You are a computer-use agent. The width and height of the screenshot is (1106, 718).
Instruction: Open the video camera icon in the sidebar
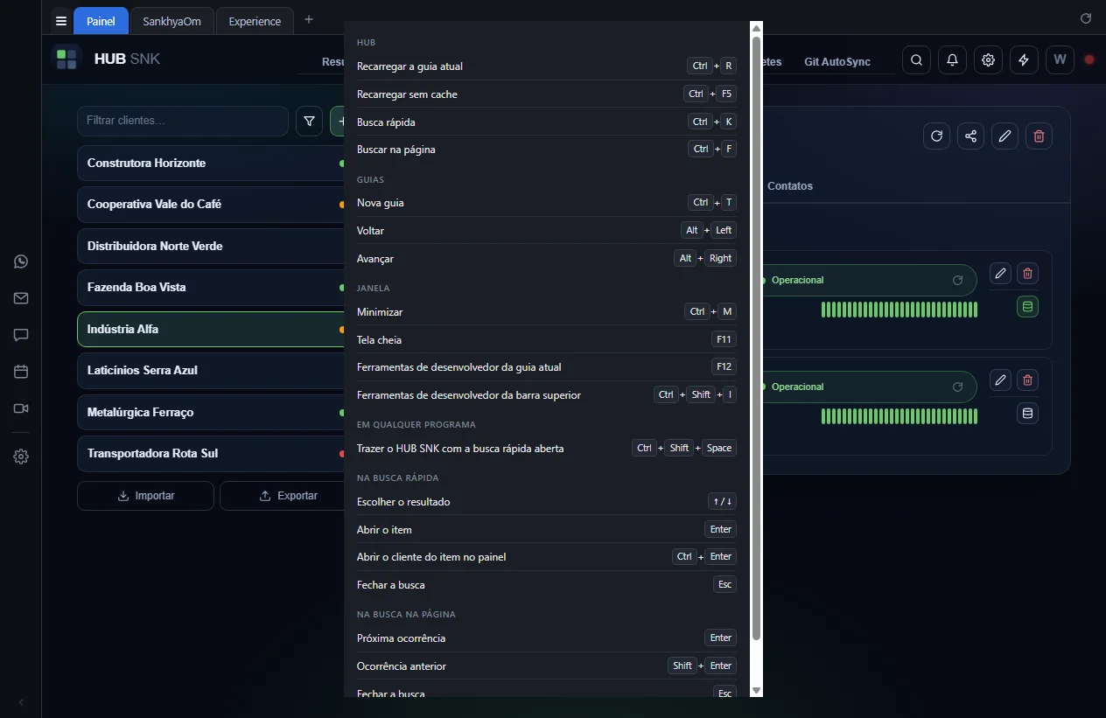(x=21, y=408)
